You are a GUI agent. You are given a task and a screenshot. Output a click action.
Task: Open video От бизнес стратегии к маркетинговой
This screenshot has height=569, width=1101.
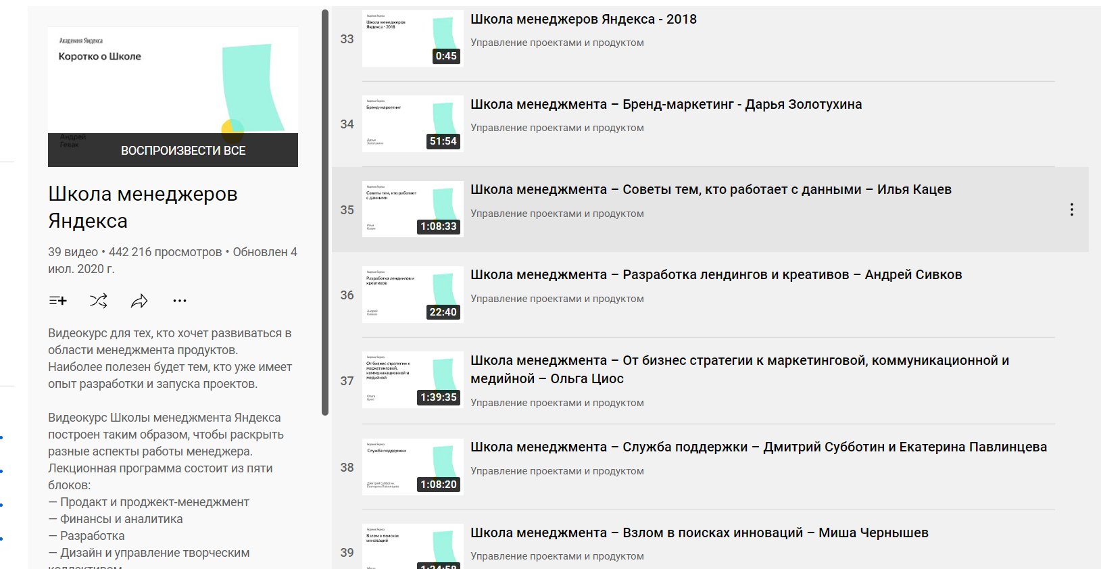point(739,370)
